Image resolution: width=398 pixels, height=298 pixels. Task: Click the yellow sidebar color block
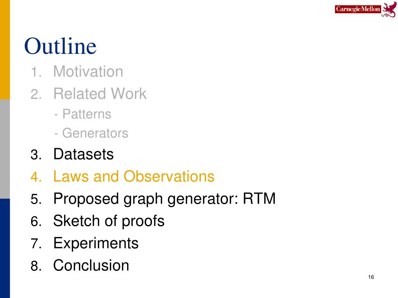point(5,50)
